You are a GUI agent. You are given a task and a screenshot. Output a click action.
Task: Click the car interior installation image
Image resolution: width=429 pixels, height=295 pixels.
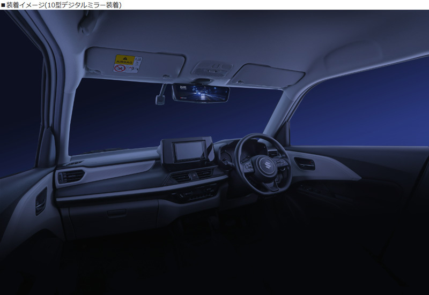tap(214, 153)
